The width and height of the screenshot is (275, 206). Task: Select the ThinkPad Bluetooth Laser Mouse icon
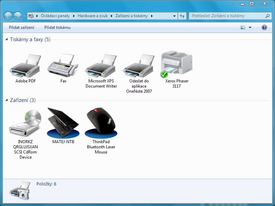pos(101,123)
